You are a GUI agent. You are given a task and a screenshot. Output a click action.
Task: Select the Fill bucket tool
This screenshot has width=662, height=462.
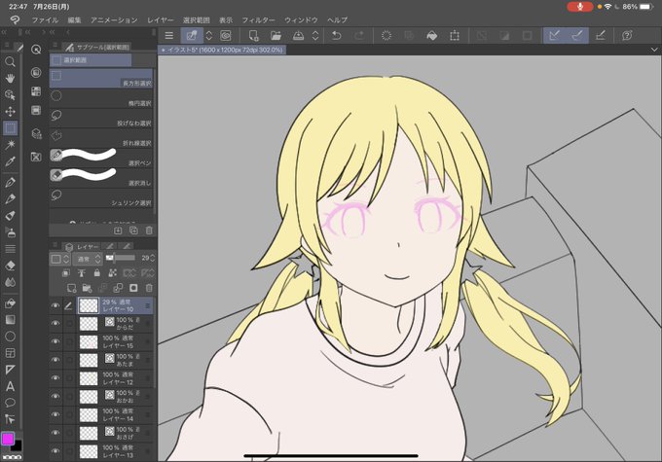pyautogui.click(x=10, y=303)
